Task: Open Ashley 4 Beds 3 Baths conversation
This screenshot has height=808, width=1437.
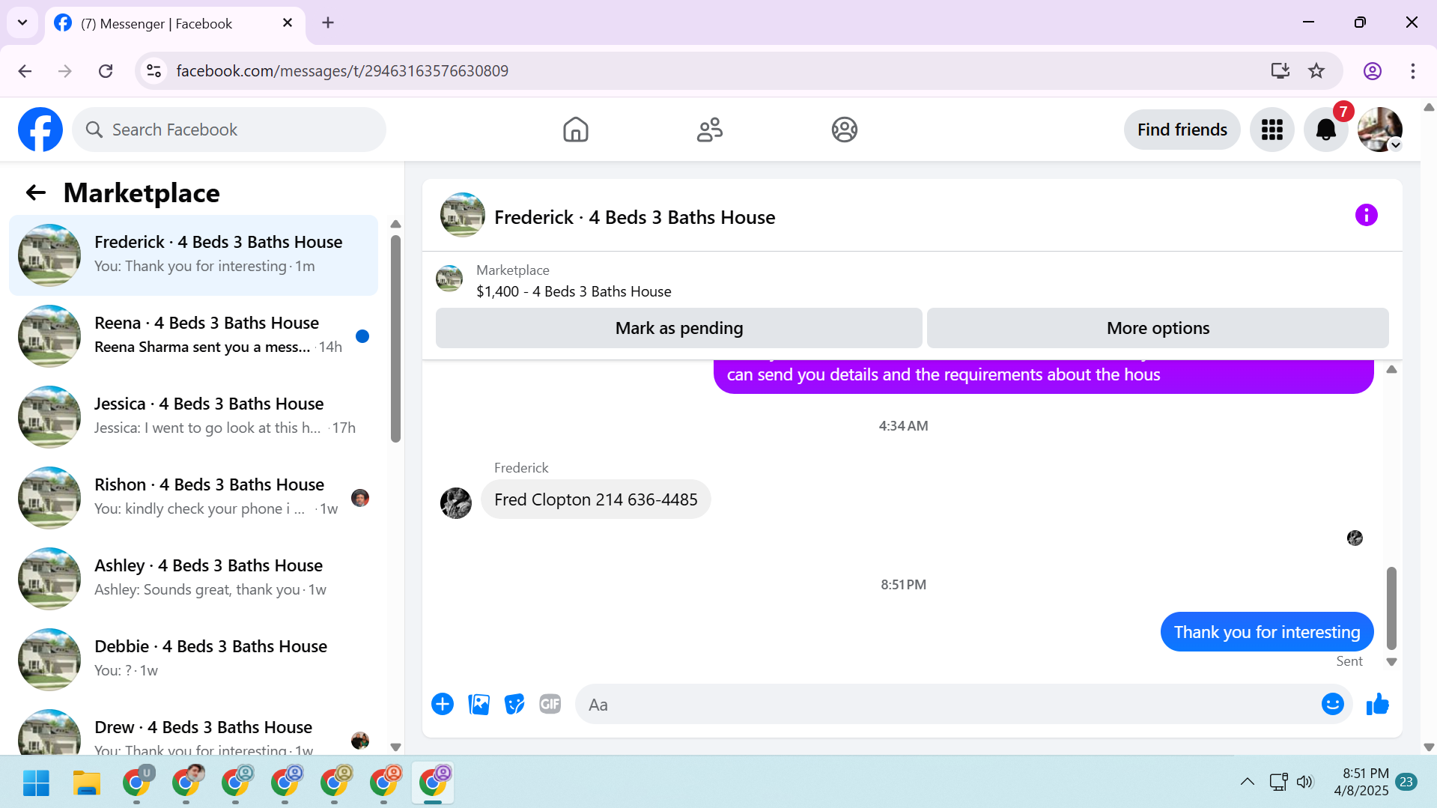Action: (x=193, y=578)
